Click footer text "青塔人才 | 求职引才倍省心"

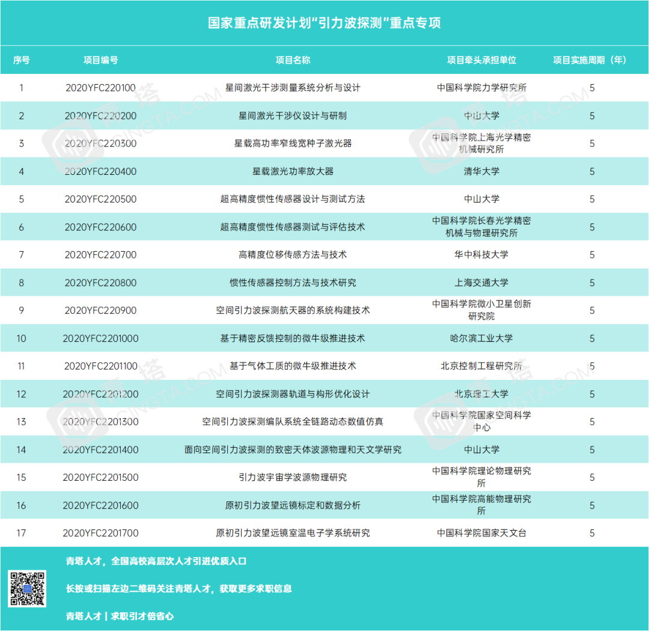pyautogui.click(x=120, y=617)
